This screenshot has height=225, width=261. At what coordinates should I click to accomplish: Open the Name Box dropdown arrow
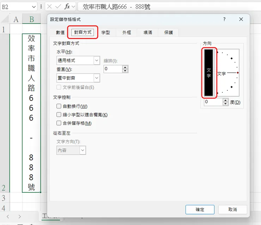click(34, 7)
